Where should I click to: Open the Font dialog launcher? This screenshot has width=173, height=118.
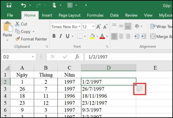(107, 47)
